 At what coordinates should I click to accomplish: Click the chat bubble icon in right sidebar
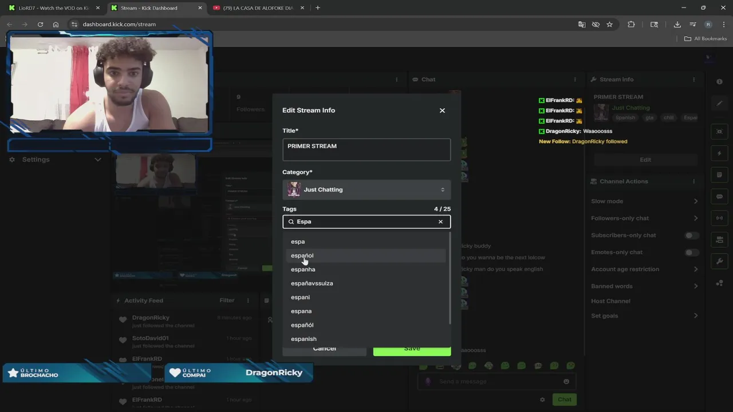720,196
